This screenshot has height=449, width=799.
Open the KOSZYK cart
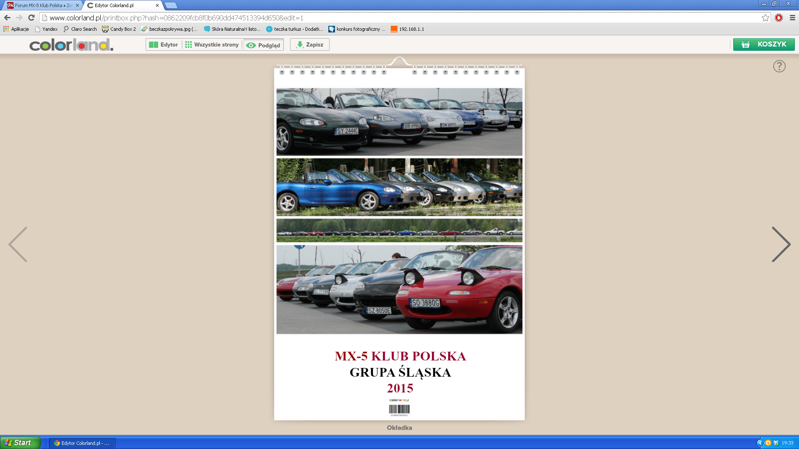pos(764,44)
